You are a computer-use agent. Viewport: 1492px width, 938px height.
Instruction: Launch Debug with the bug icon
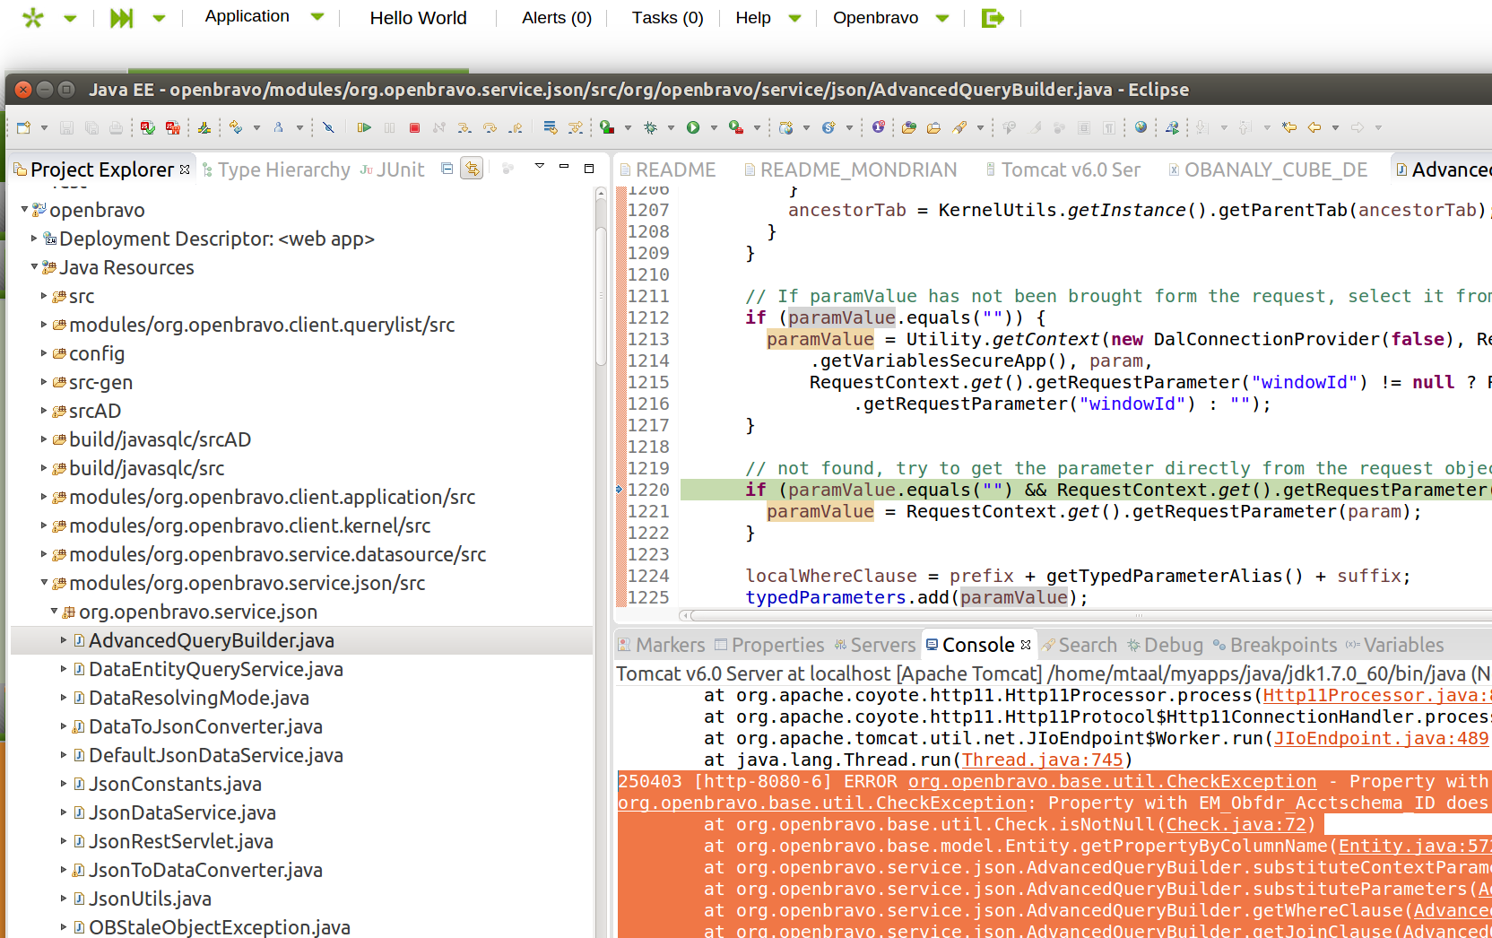[x=650, y=128]
